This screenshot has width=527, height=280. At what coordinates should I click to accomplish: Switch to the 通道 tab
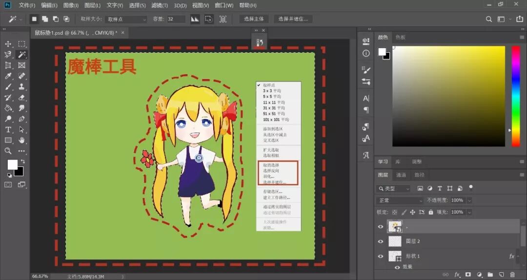tap(401, 175)
